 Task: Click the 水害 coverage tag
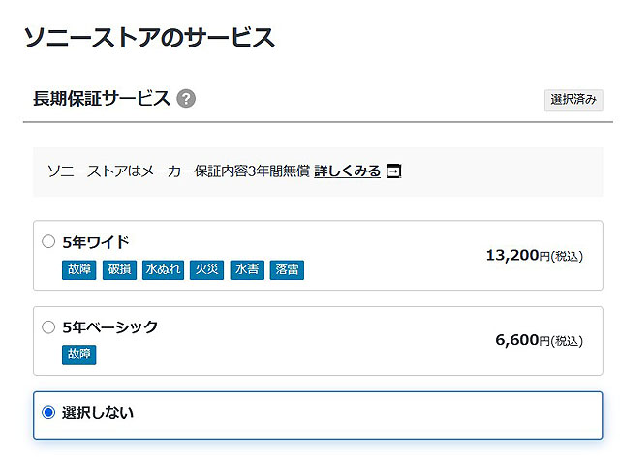(x=246, y=269)
